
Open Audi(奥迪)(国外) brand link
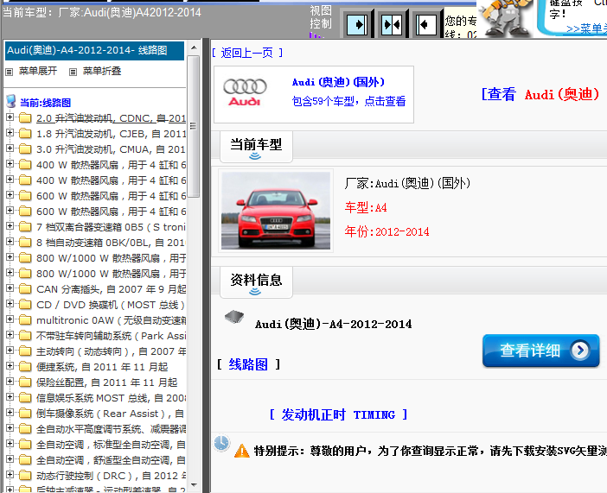click(x=338, y=82)
